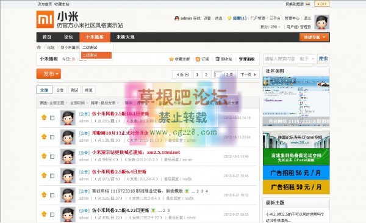Open the 排序: 最后发表 sort dropdown
Viewport: 366px width, 223px height.
coord(105,103)
